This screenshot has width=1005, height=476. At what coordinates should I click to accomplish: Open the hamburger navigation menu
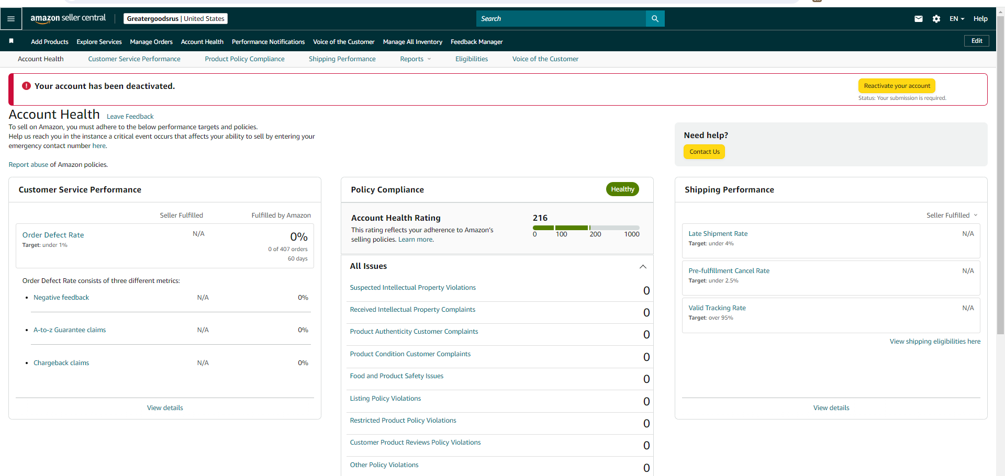click(x=11, y=19)
